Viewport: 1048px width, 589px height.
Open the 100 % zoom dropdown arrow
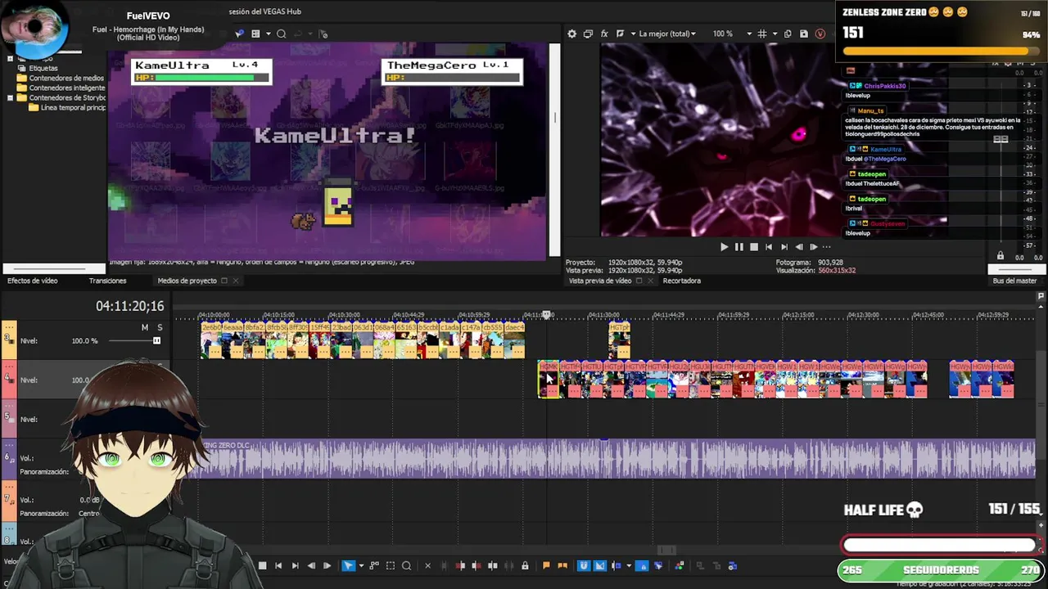748,34
